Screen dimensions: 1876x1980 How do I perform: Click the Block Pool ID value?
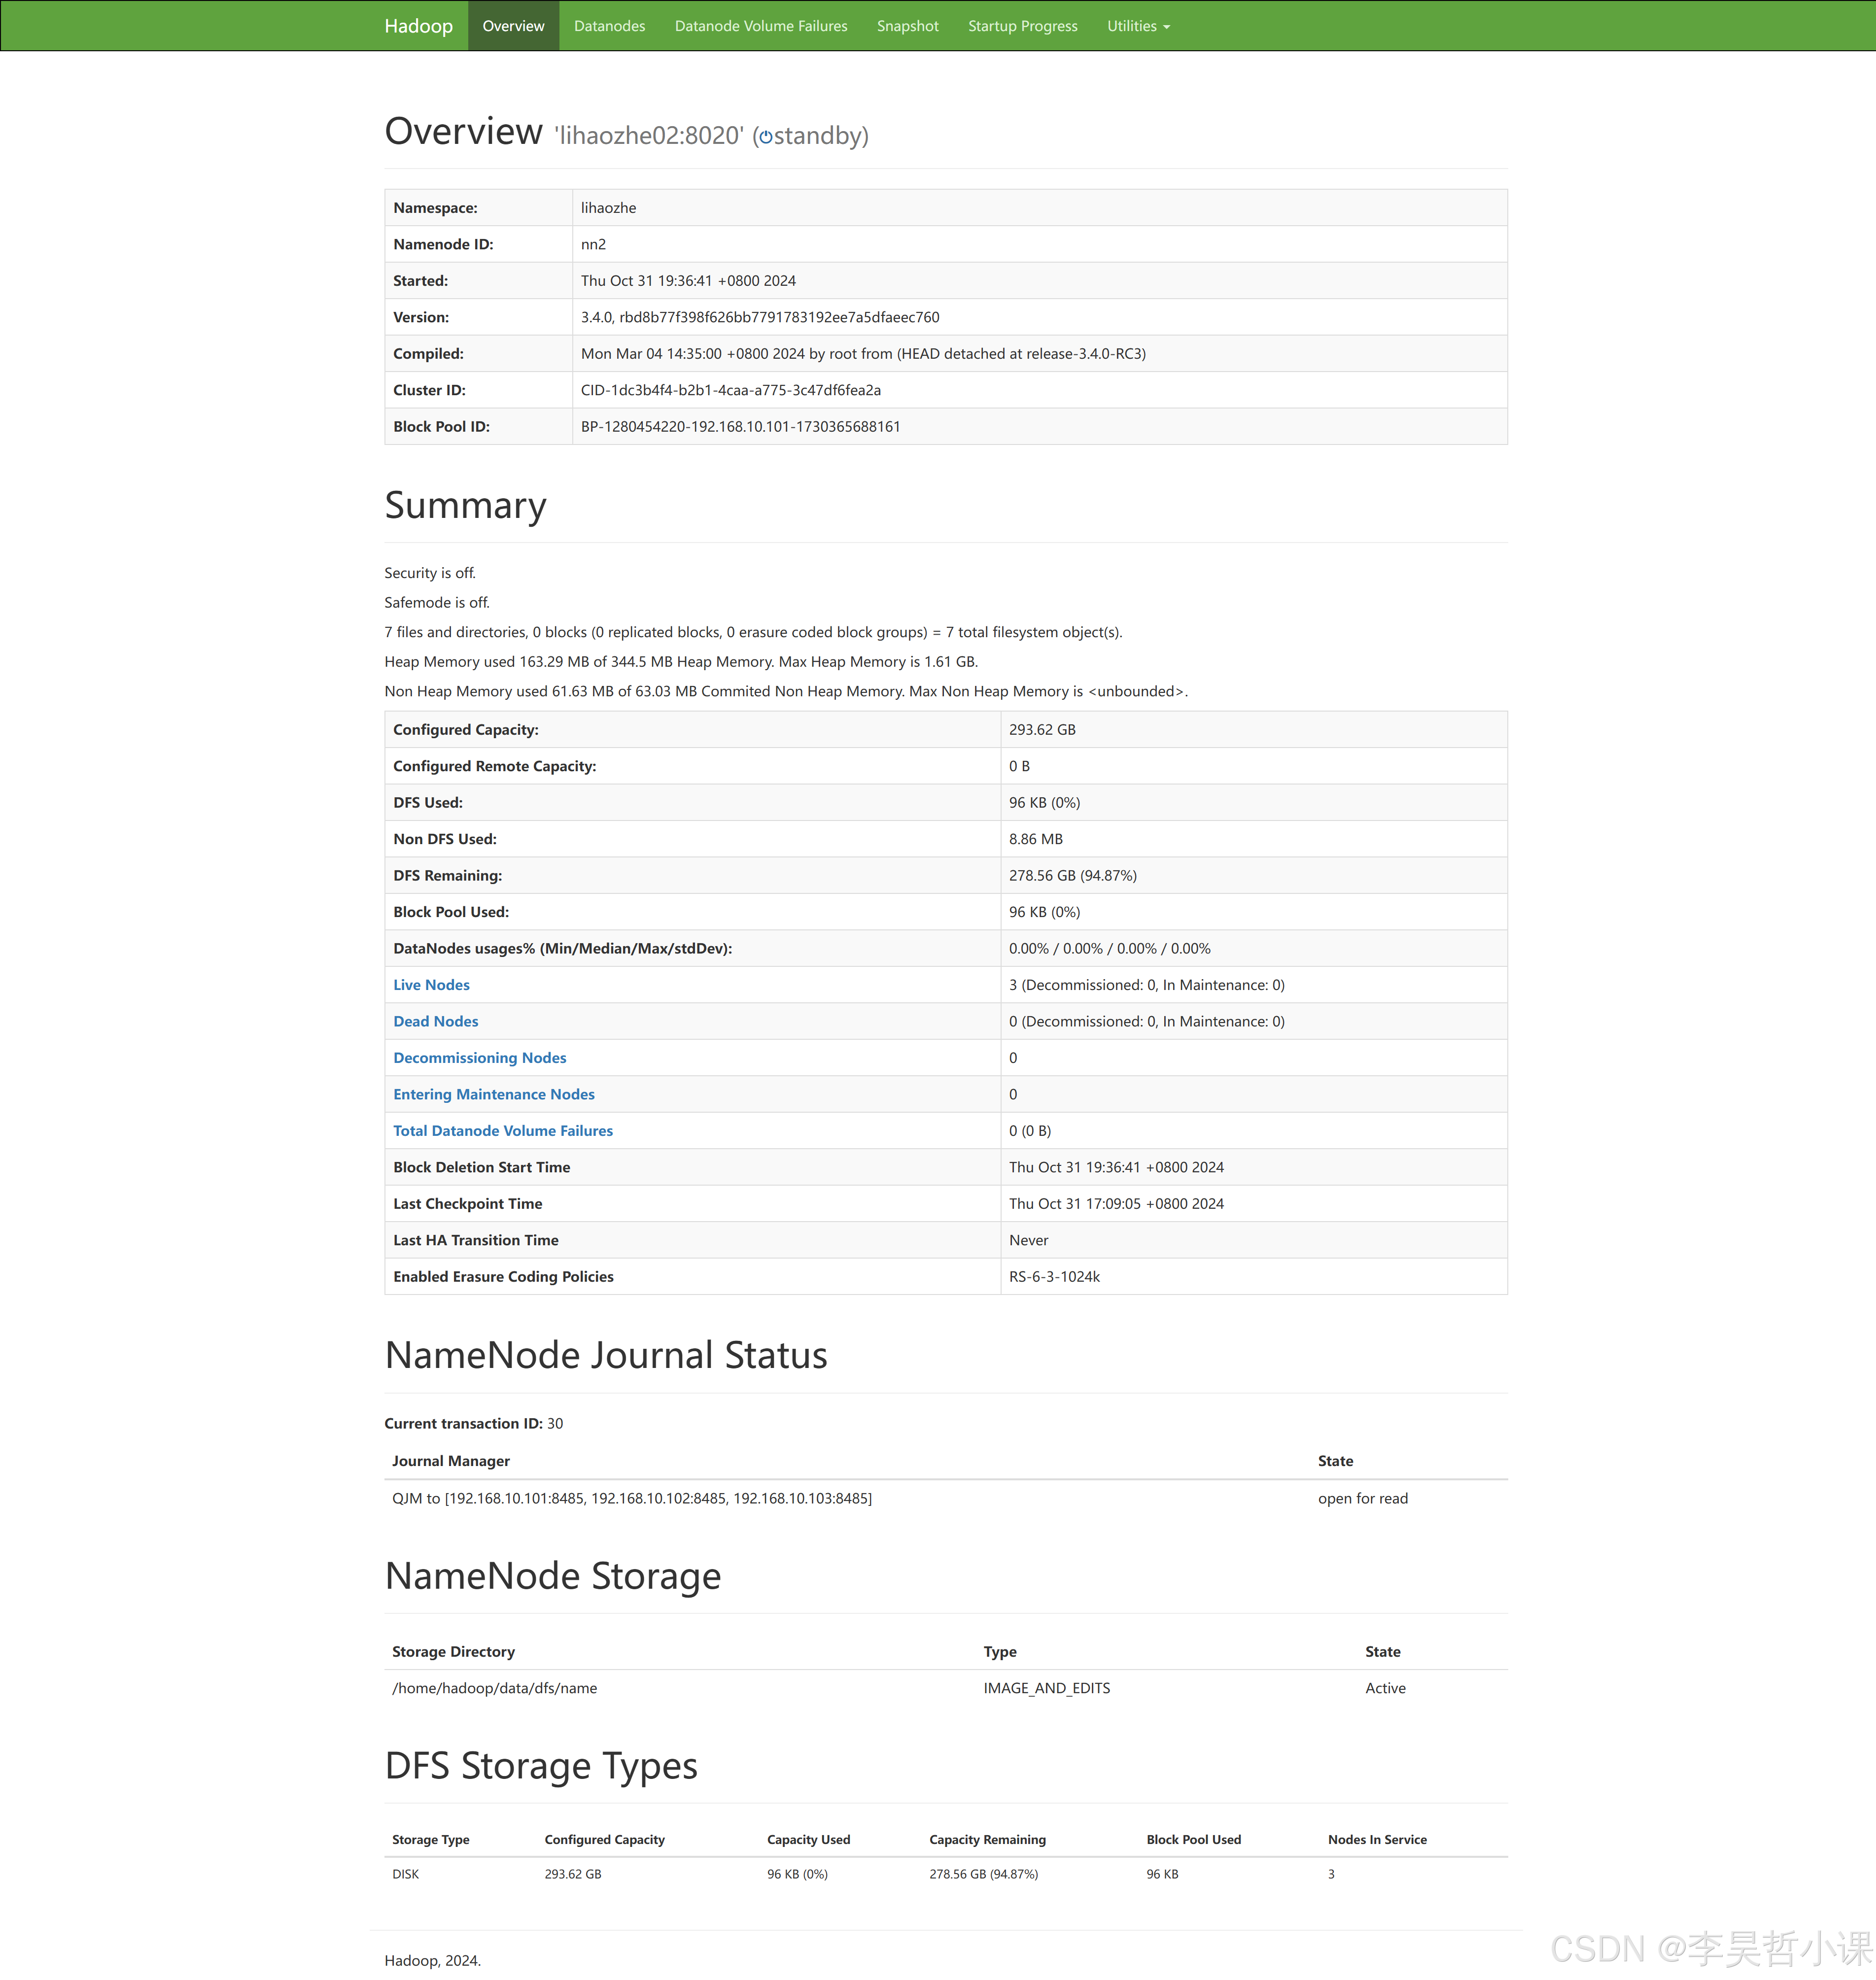[740, 426]
